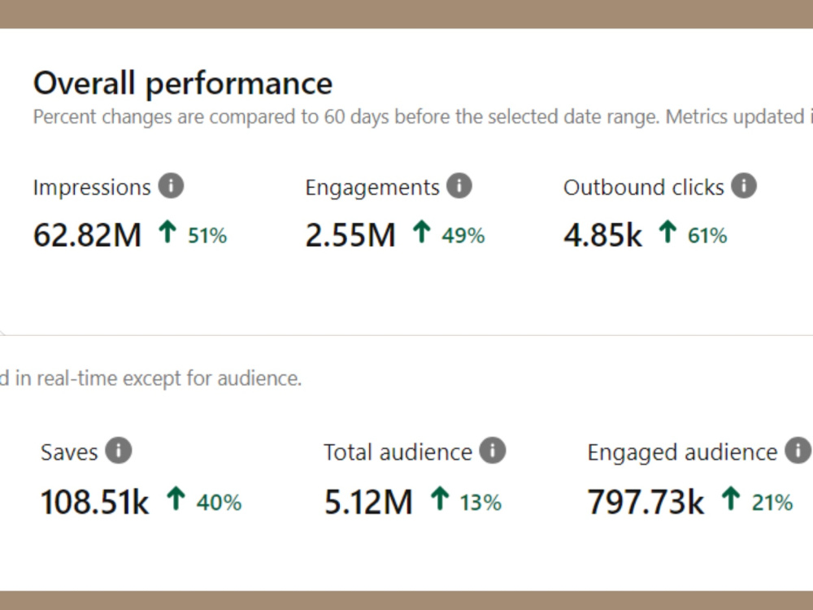Open the Total audience info icon
The image size is (813, 610).
pos(493,451)
